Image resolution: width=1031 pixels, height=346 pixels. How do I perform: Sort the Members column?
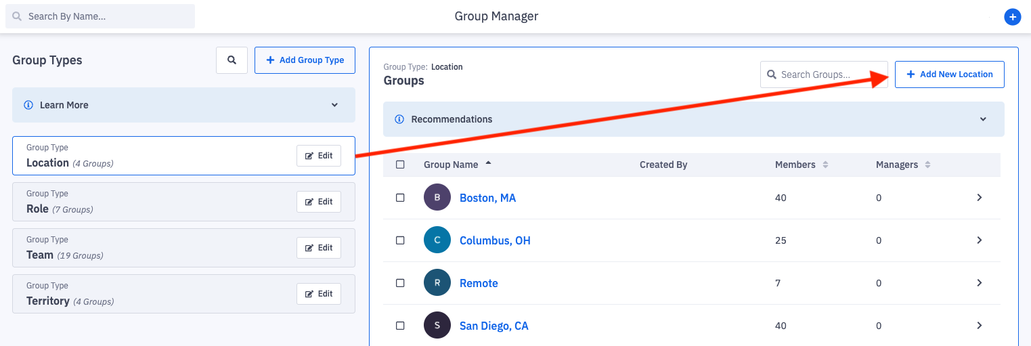825,165
